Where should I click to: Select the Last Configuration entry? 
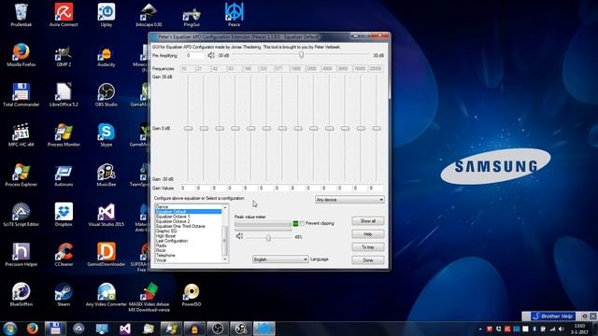click(x=172, y=241)
